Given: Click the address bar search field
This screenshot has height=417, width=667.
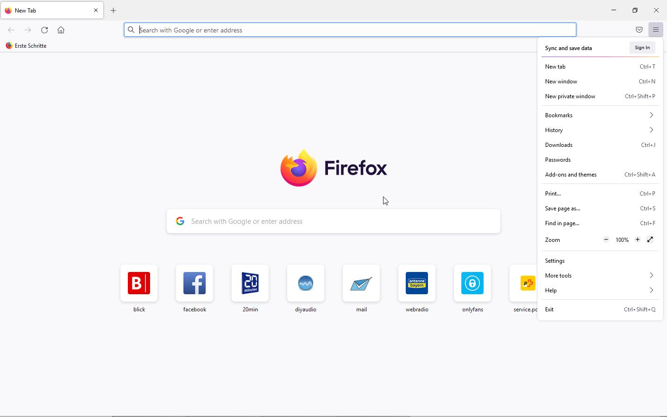Looking at the screenshot, I should tap(350, 30).
